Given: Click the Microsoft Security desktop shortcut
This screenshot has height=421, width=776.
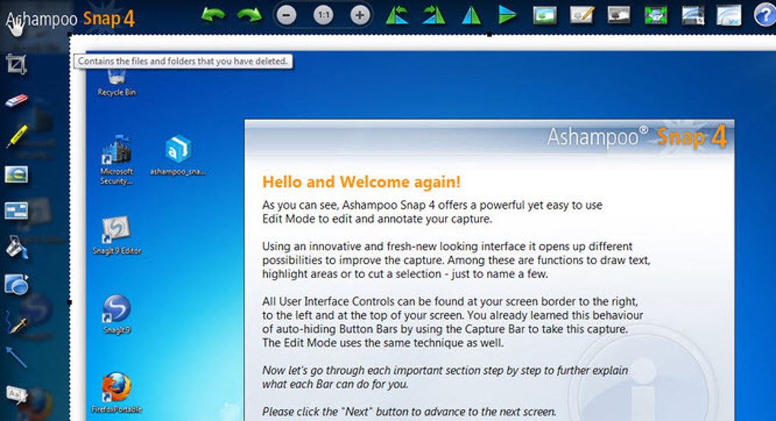Looking at the screenshot, I should coord(116,160).
